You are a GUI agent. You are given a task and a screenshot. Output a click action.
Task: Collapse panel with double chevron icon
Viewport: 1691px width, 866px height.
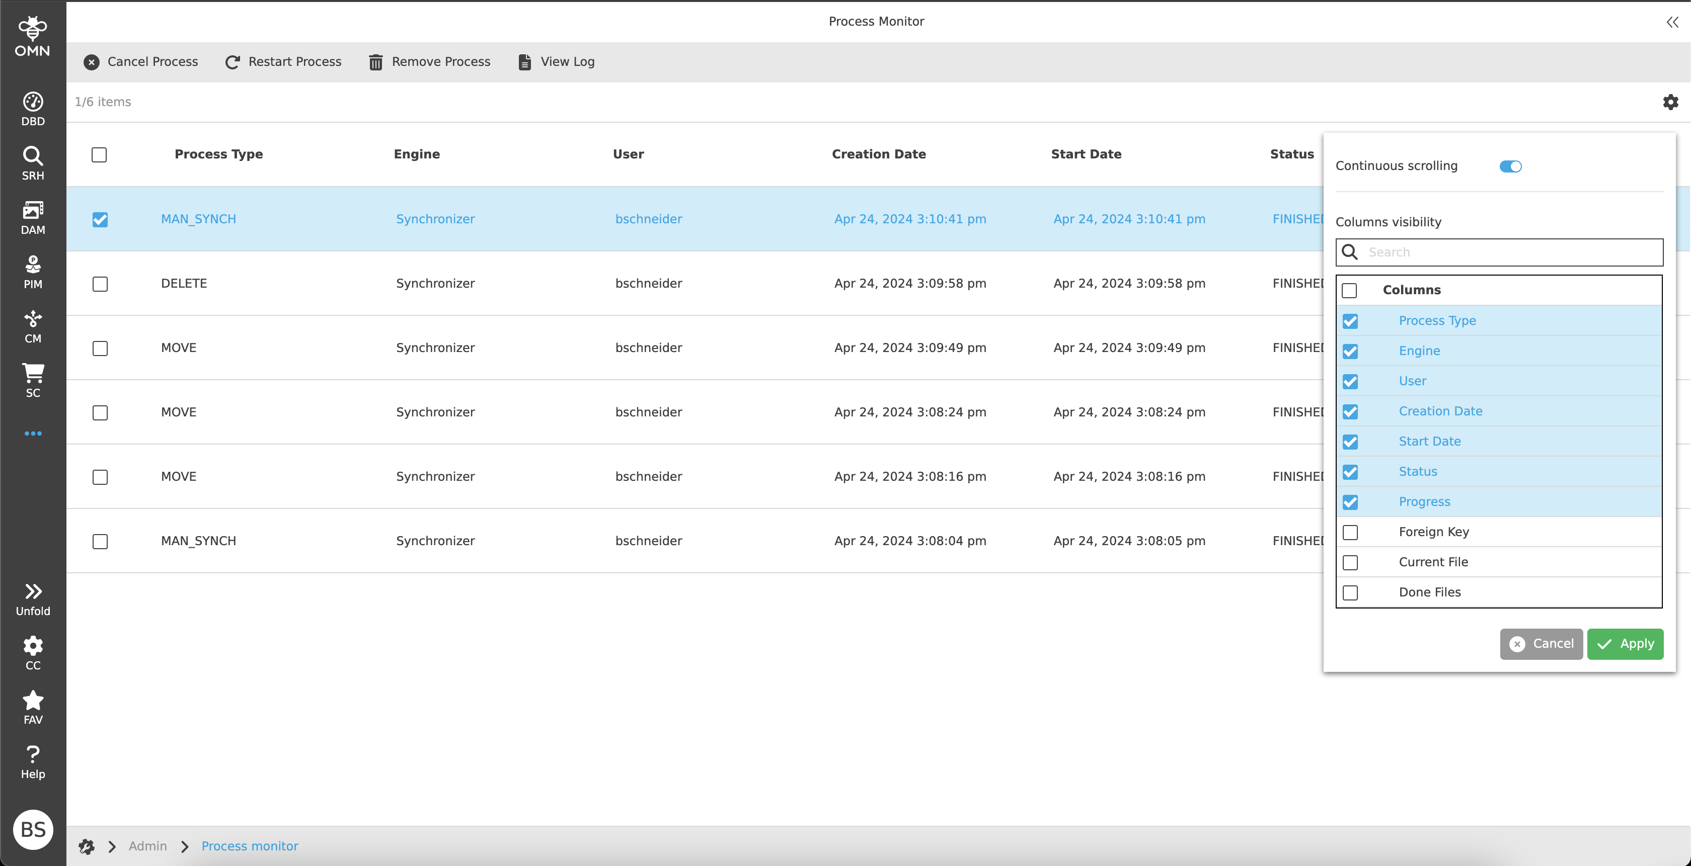click(x=1671, y=22)
